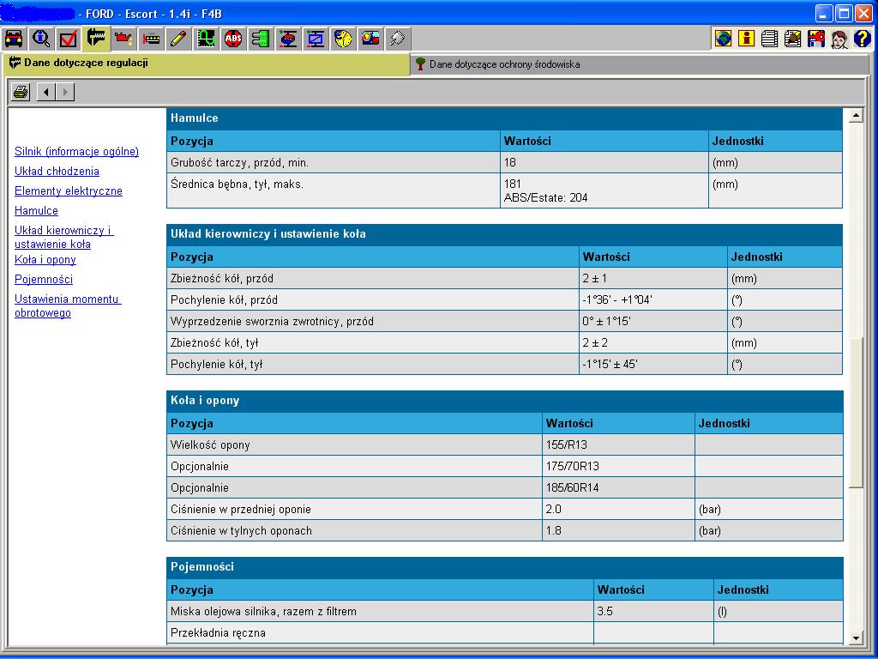Image resolution: width=878 pixels, height=659 pixels.
Task: Click the printer icon
Action: pos(21,92)
